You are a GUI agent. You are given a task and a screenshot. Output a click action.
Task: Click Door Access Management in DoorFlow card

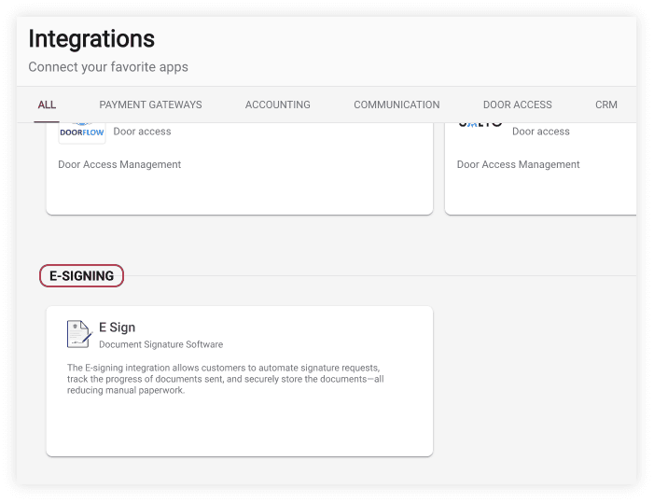(x=119, y=164)
